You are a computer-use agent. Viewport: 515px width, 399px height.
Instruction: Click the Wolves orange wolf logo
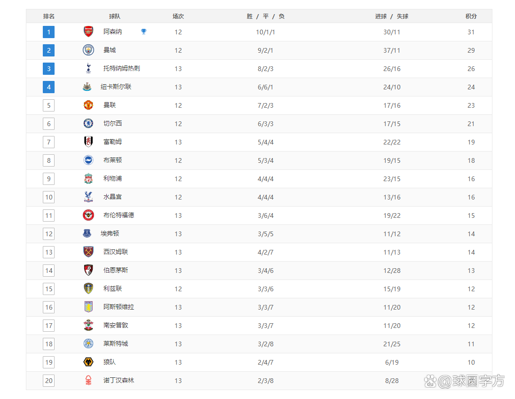tap(88, 362)
